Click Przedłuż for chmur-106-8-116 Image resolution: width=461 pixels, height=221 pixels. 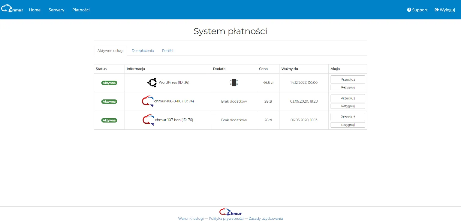(348, 98)
